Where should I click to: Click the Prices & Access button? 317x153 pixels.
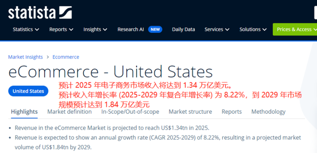295,29
